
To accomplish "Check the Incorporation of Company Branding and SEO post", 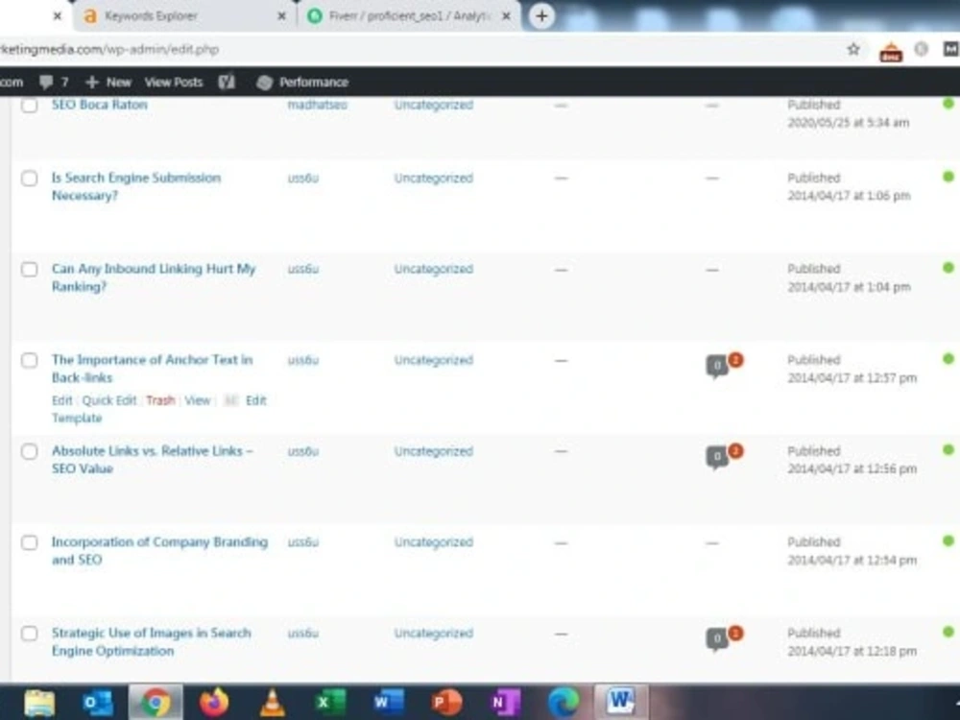I will [x=30, y=542].
